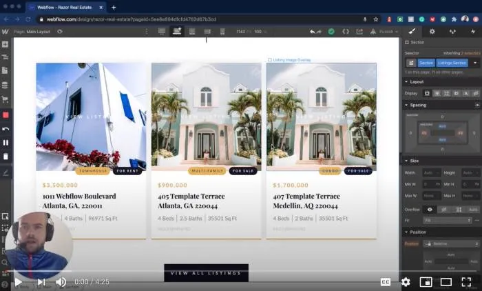This screenshot has height=291, width=482.
Task: Click the share project icon
Action: [x=359, y=32]
